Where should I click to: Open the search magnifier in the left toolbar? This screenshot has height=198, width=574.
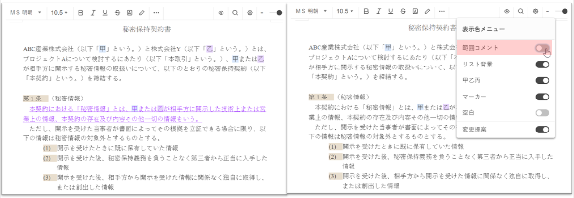point(235,13)
